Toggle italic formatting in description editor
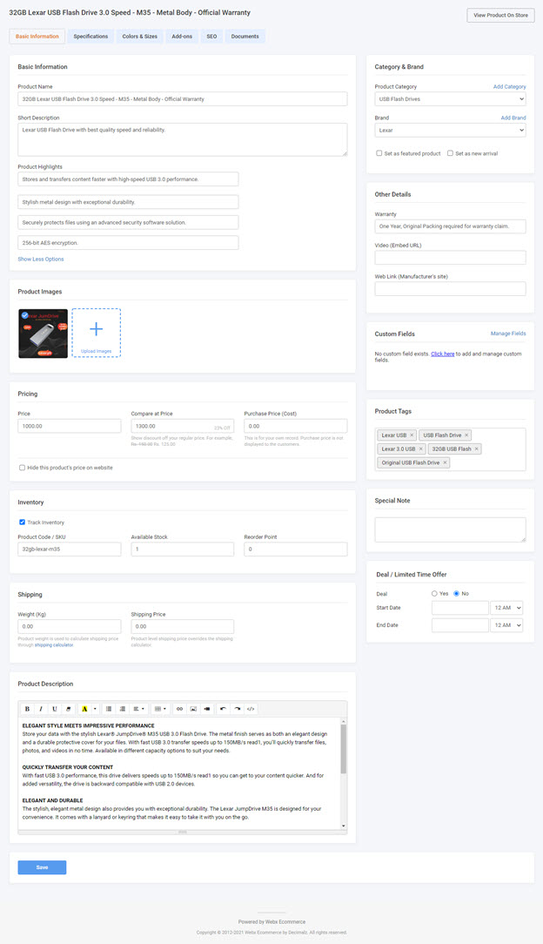This screenshot has height=944, width=543. (x=41, y=709)
